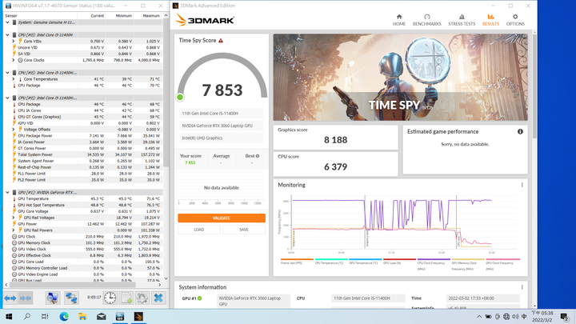576x324 pixels.
Task: Toggle CPU Clock Frequency legend in Monitoring
Action: (x=434, y=265)
